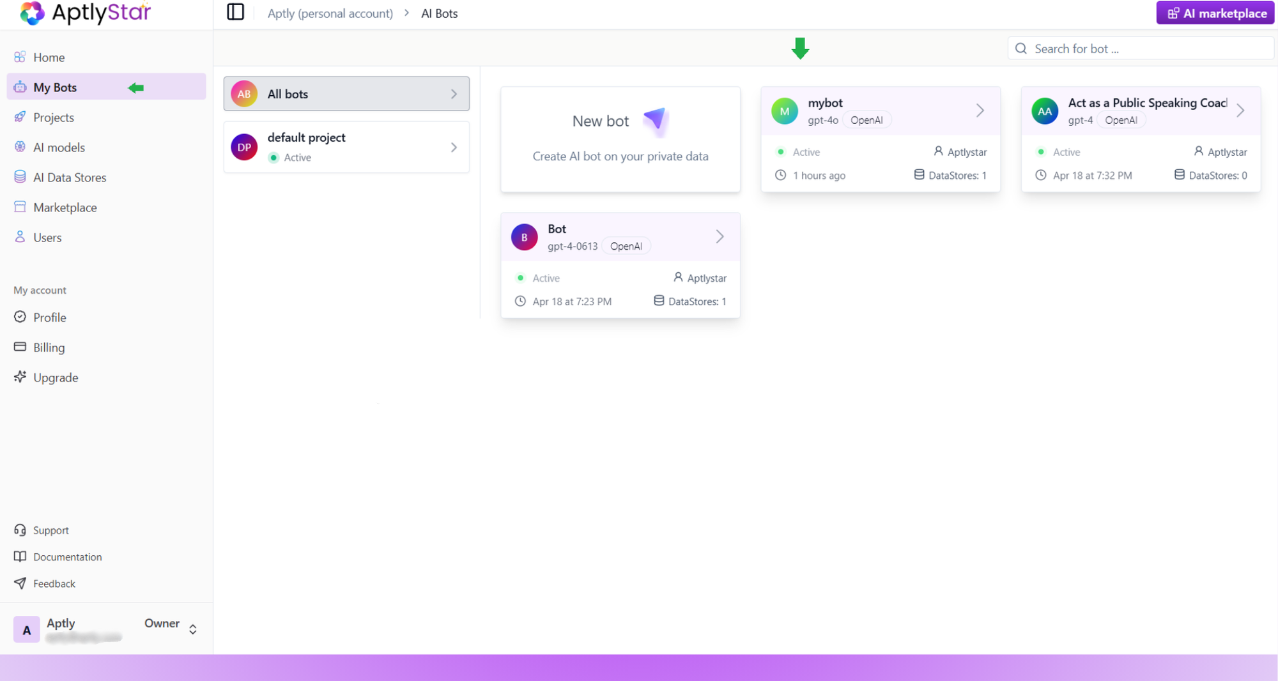Focus the Search for bot field

click(1141, 49)
